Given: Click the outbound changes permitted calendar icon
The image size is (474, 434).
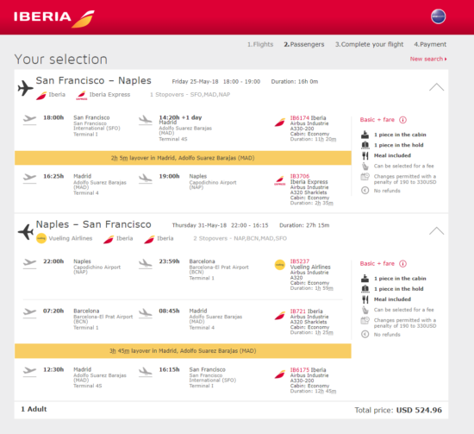Looking at the screenshot, I should (x=365, y=176).
